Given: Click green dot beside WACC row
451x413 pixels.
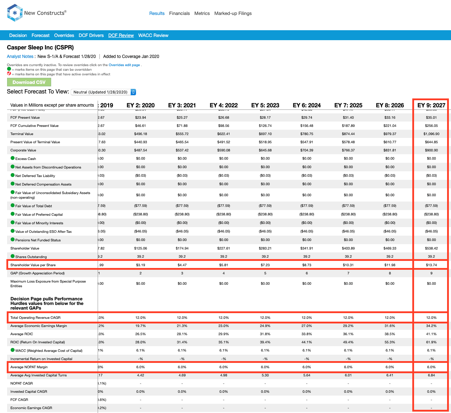Looking at the screenshot, I should 13,350.
